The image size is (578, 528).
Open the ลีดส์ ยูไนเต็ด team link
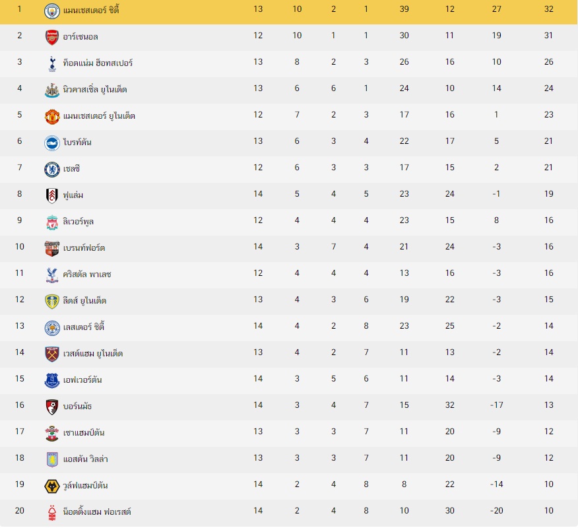click(x=84, y=300)
